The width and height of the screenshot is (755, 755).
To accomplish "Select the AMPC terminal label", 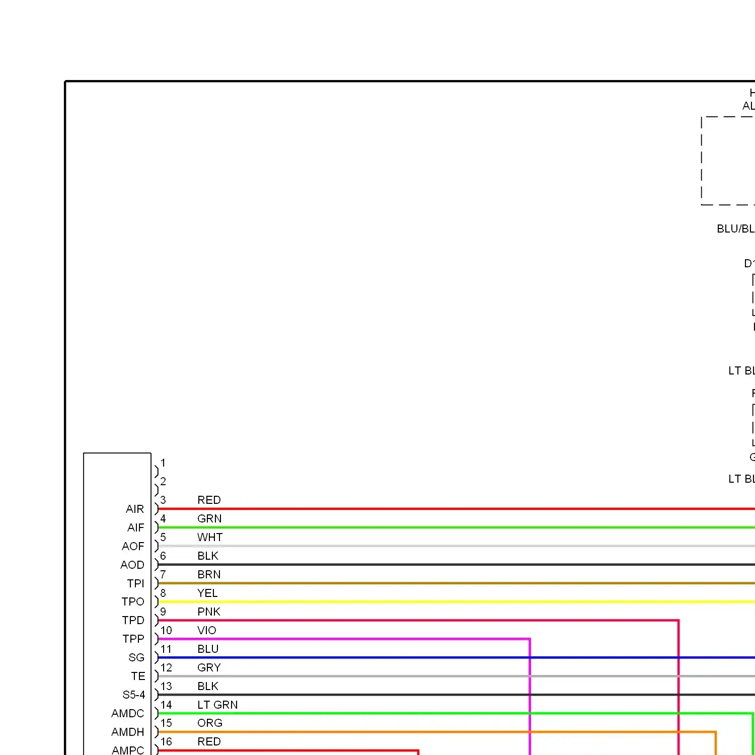I will [x=128, y=750].
